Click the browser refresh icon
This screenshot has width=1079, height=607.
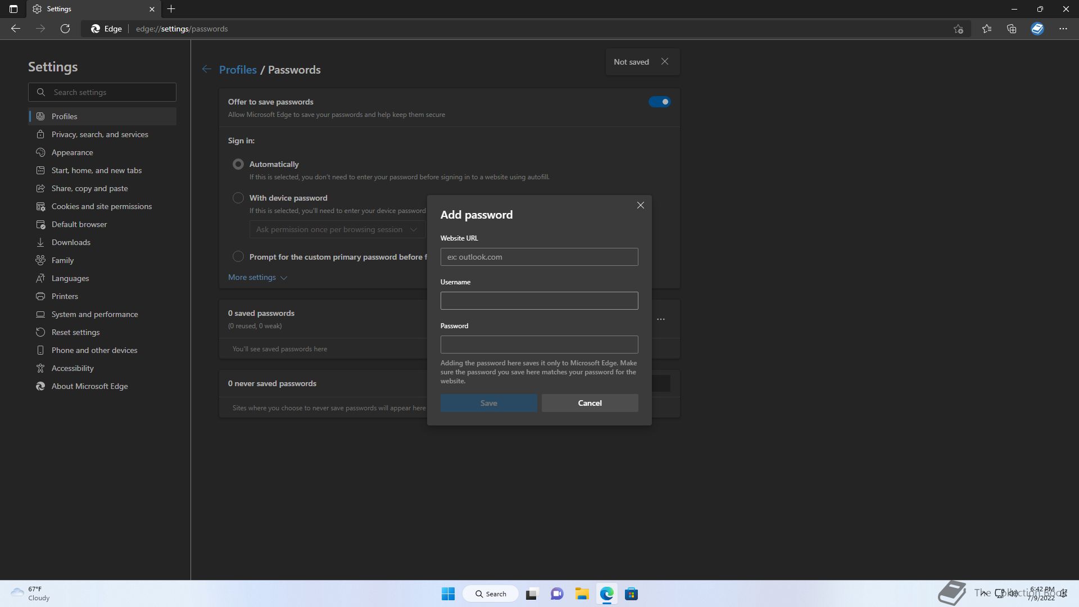point(65,29)
